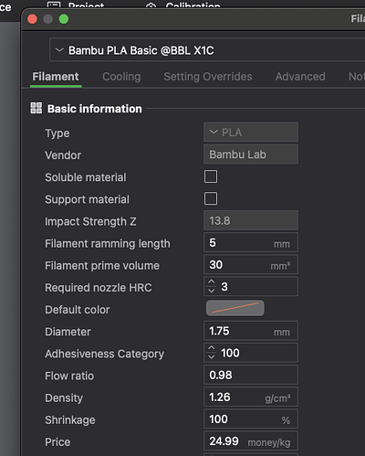Image resolution: width=365 pixels, height=456 pixels.
Task: Open the Type dropdown showing PLA
Action: [251, 133]
